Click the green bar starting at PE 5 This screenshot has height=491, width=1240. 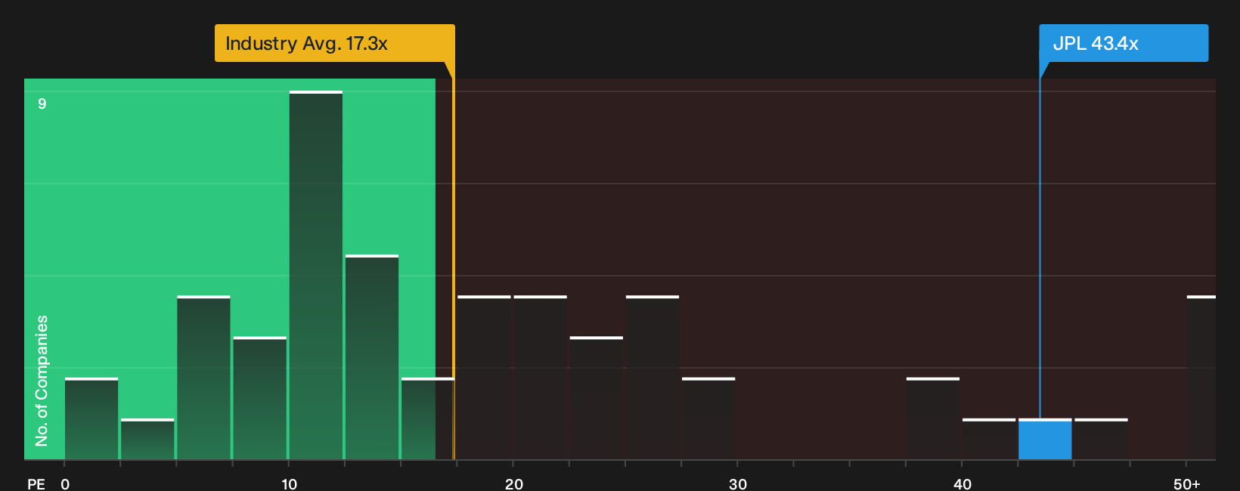(x=203, y=378)
